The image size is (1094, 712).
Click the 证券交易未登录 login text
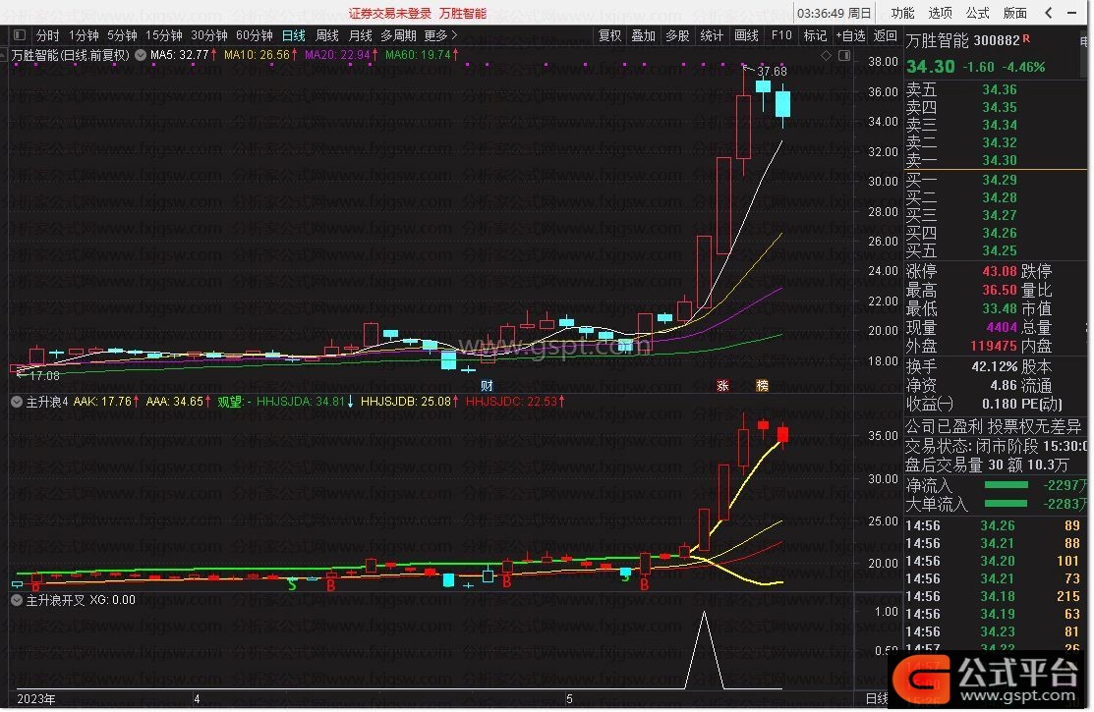[390, 13]
